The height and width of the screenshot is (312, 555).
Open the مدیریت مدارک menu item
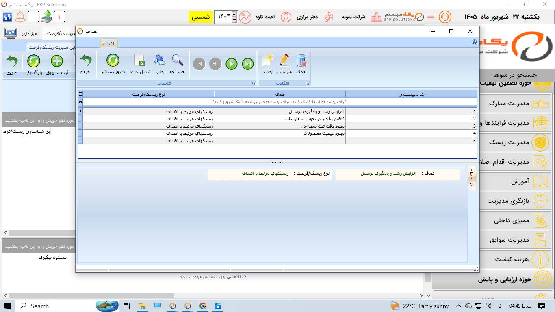[x=515, y=103]
